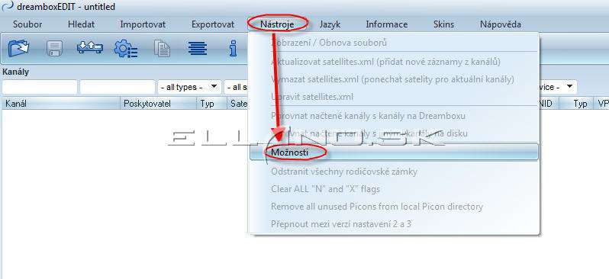This screenshot has width=609, height=279.
Task: Choose Odstranit všechny rodičovské zámky
Action: click(x=394, y=171)
